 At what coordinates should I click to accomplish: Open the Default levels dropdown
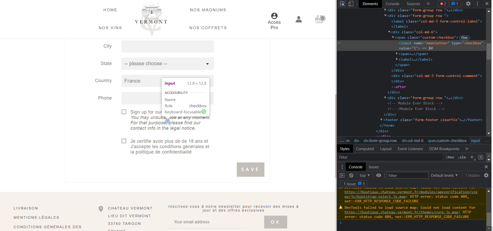coord(444,175)
